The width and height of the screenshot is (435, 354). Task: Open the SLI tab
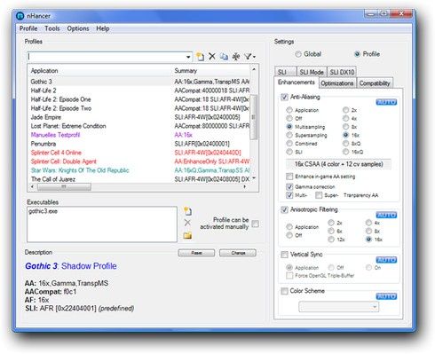coord(285,72)
